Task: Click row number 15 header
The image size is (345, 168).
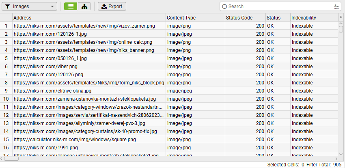Action: (x=6, y=140)
